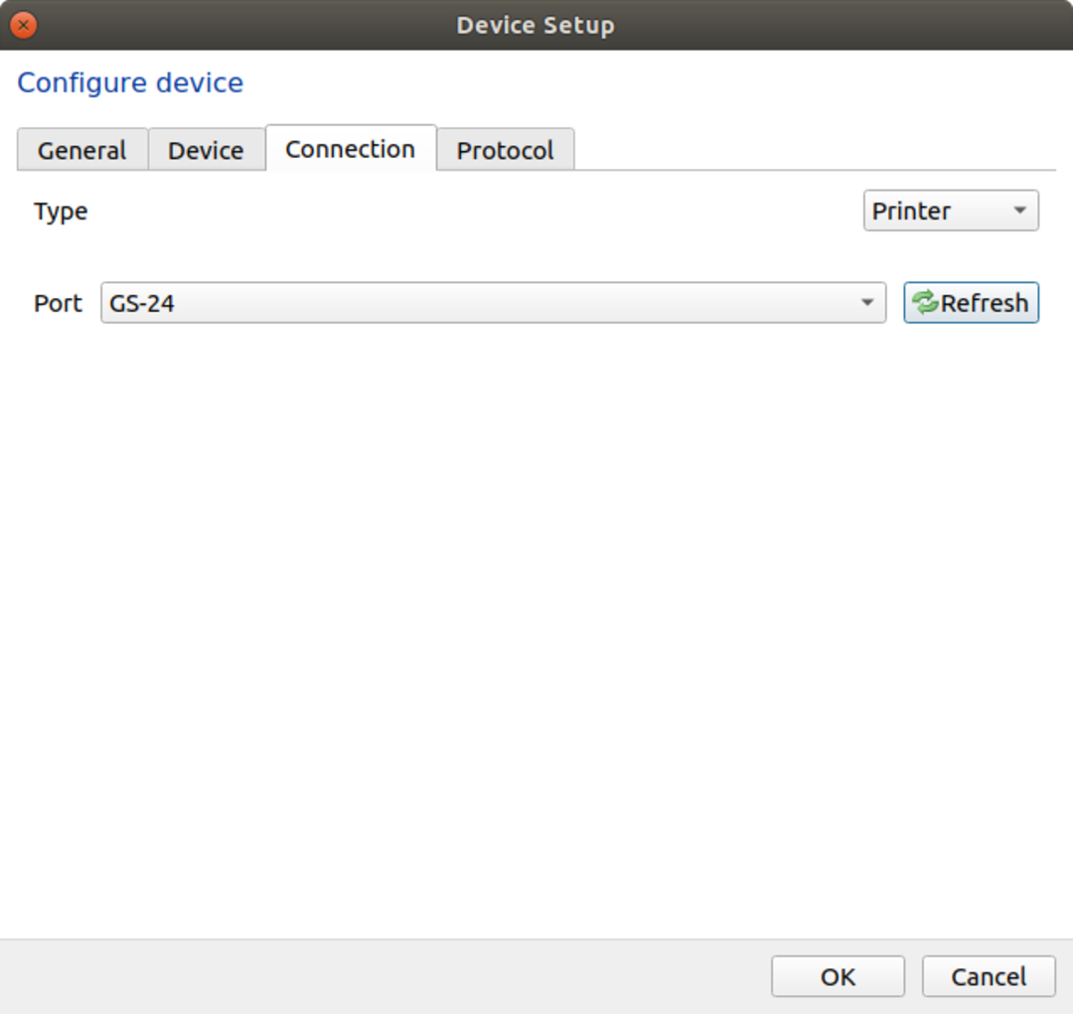
Task: Click the arrow on the Printer dropdown
Action: [1019, 211]
